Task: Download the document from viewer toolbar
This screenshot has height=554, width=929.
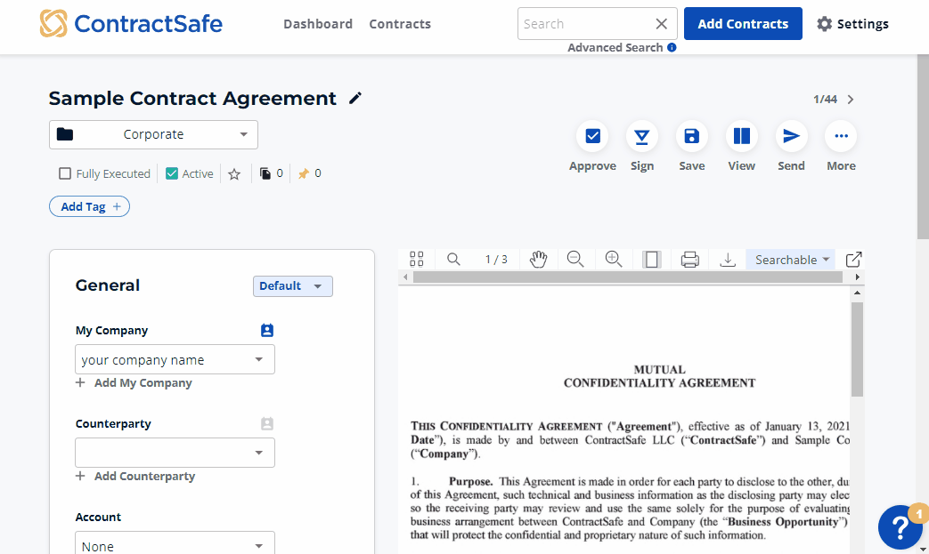Action: coord(728,260)
